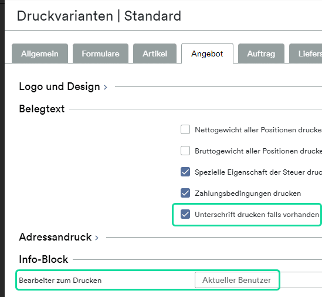Select the Artikel tab
This screenshot has width=322, height=297.
click(x=155, y=54)
